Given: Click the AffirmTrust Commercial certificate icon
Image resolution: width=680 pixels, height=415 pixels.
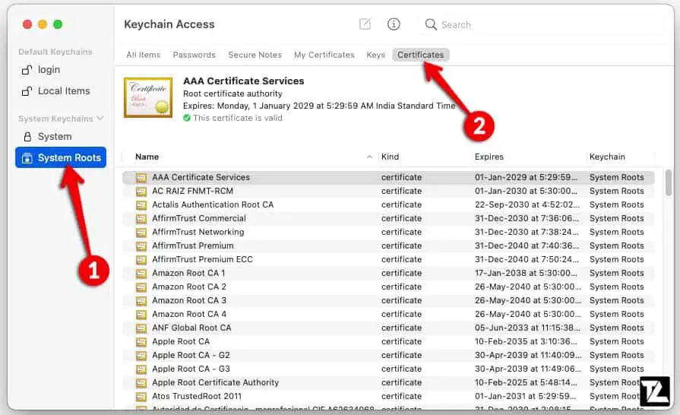Looking at the screenshot, I should click(x=141, y=219).
